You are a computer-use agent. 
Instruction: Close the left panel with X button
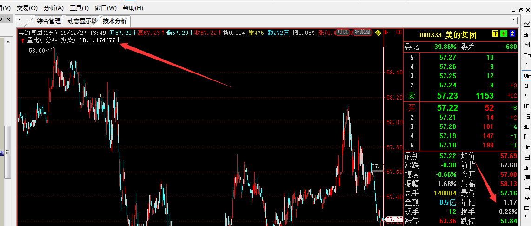click(x=7, y=20)
